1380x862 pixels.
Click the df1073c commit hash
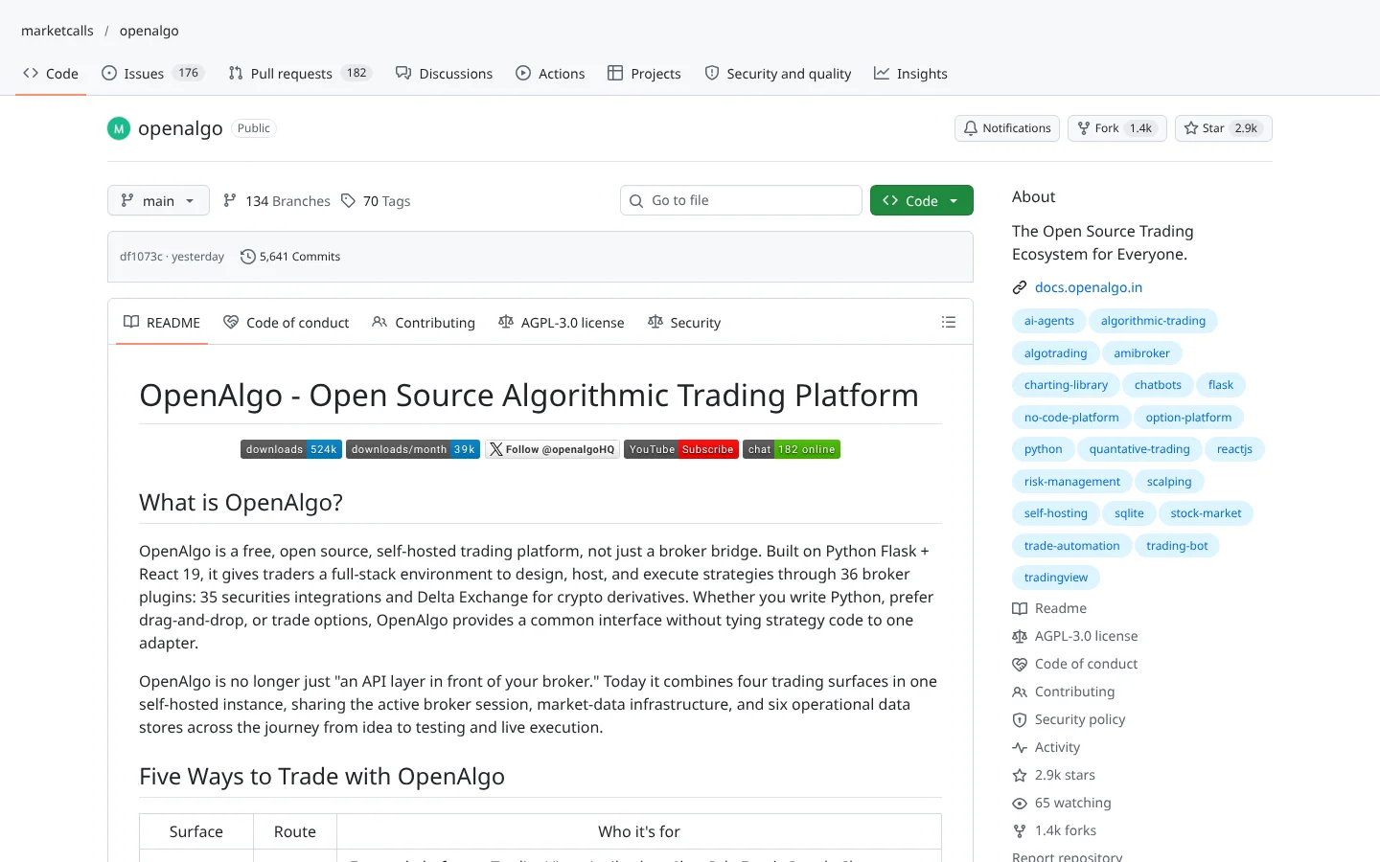pyautogui.click(x=141, y=257)
